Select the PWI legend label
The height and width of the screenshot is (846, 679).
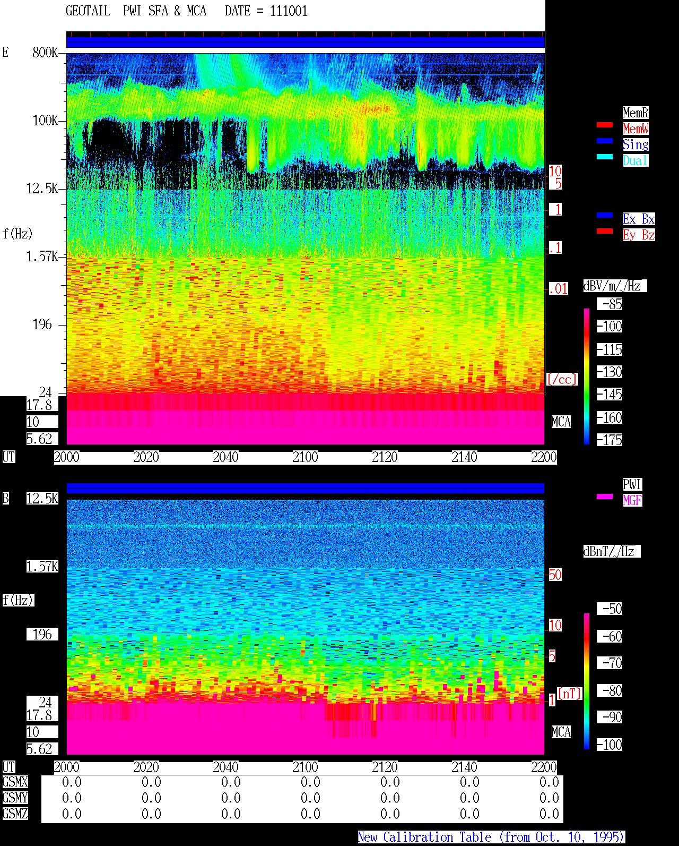pos(632,484)
